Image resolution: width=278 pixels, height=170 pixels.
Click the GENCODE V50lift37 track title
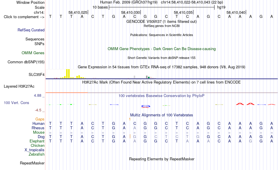click(162, 22)
